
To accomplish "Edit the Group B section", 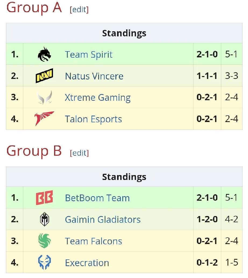I will point(79,153).
